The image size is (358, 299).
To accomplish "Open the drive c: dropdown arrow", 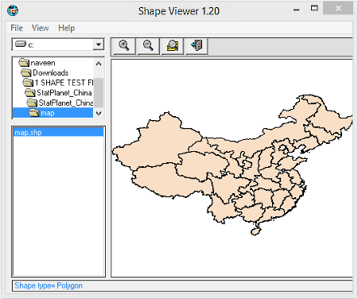I will pos(99,45).
